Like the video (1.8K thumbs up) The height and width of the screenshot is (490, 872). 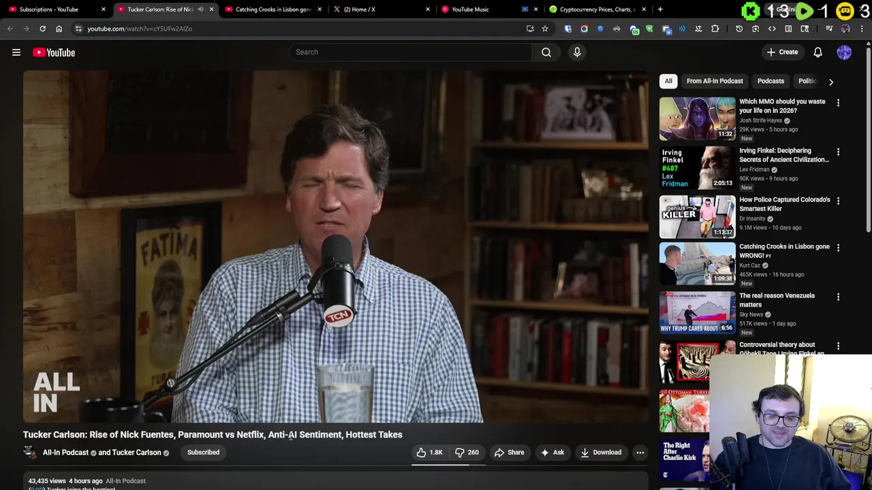point(430,453)
